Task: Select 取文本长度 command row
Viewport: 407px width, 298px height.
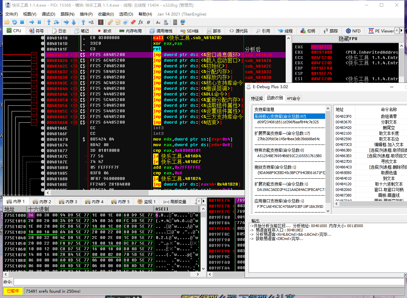Action: (x=370, y=133)
